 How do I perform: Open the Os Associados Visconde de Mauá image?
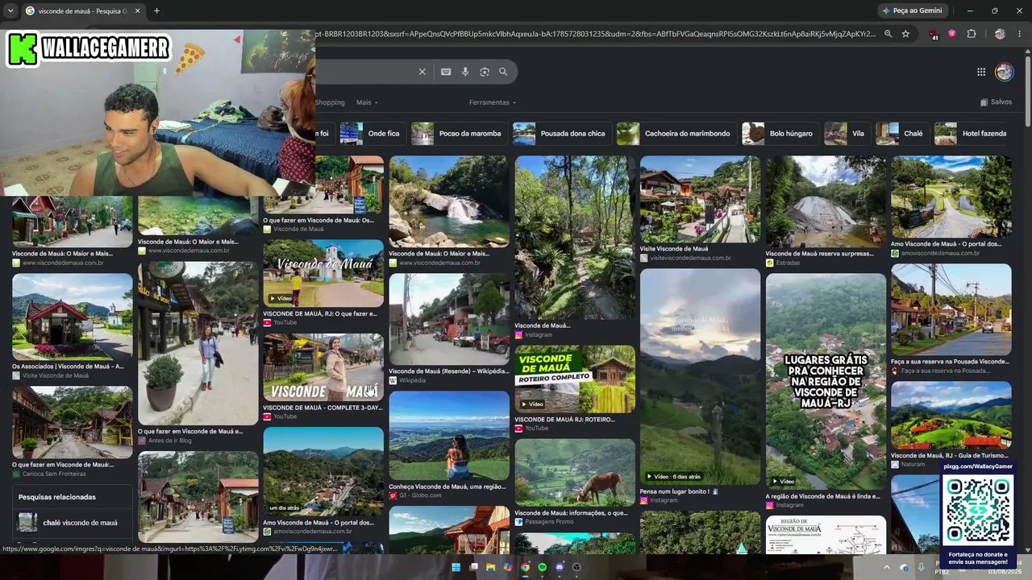pos(73,317)
